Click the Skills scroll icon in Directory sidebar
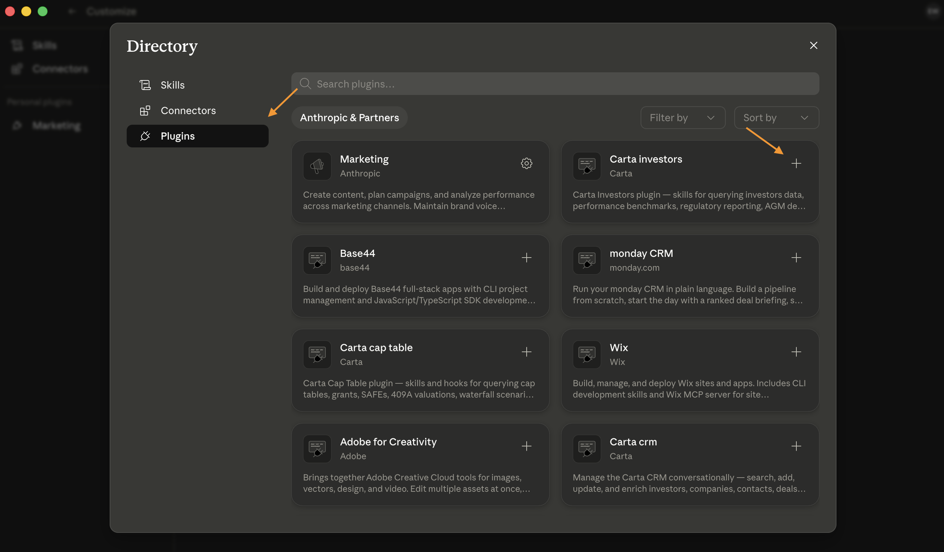This screenshot has width=944, height=552. [x=145, y=85]
